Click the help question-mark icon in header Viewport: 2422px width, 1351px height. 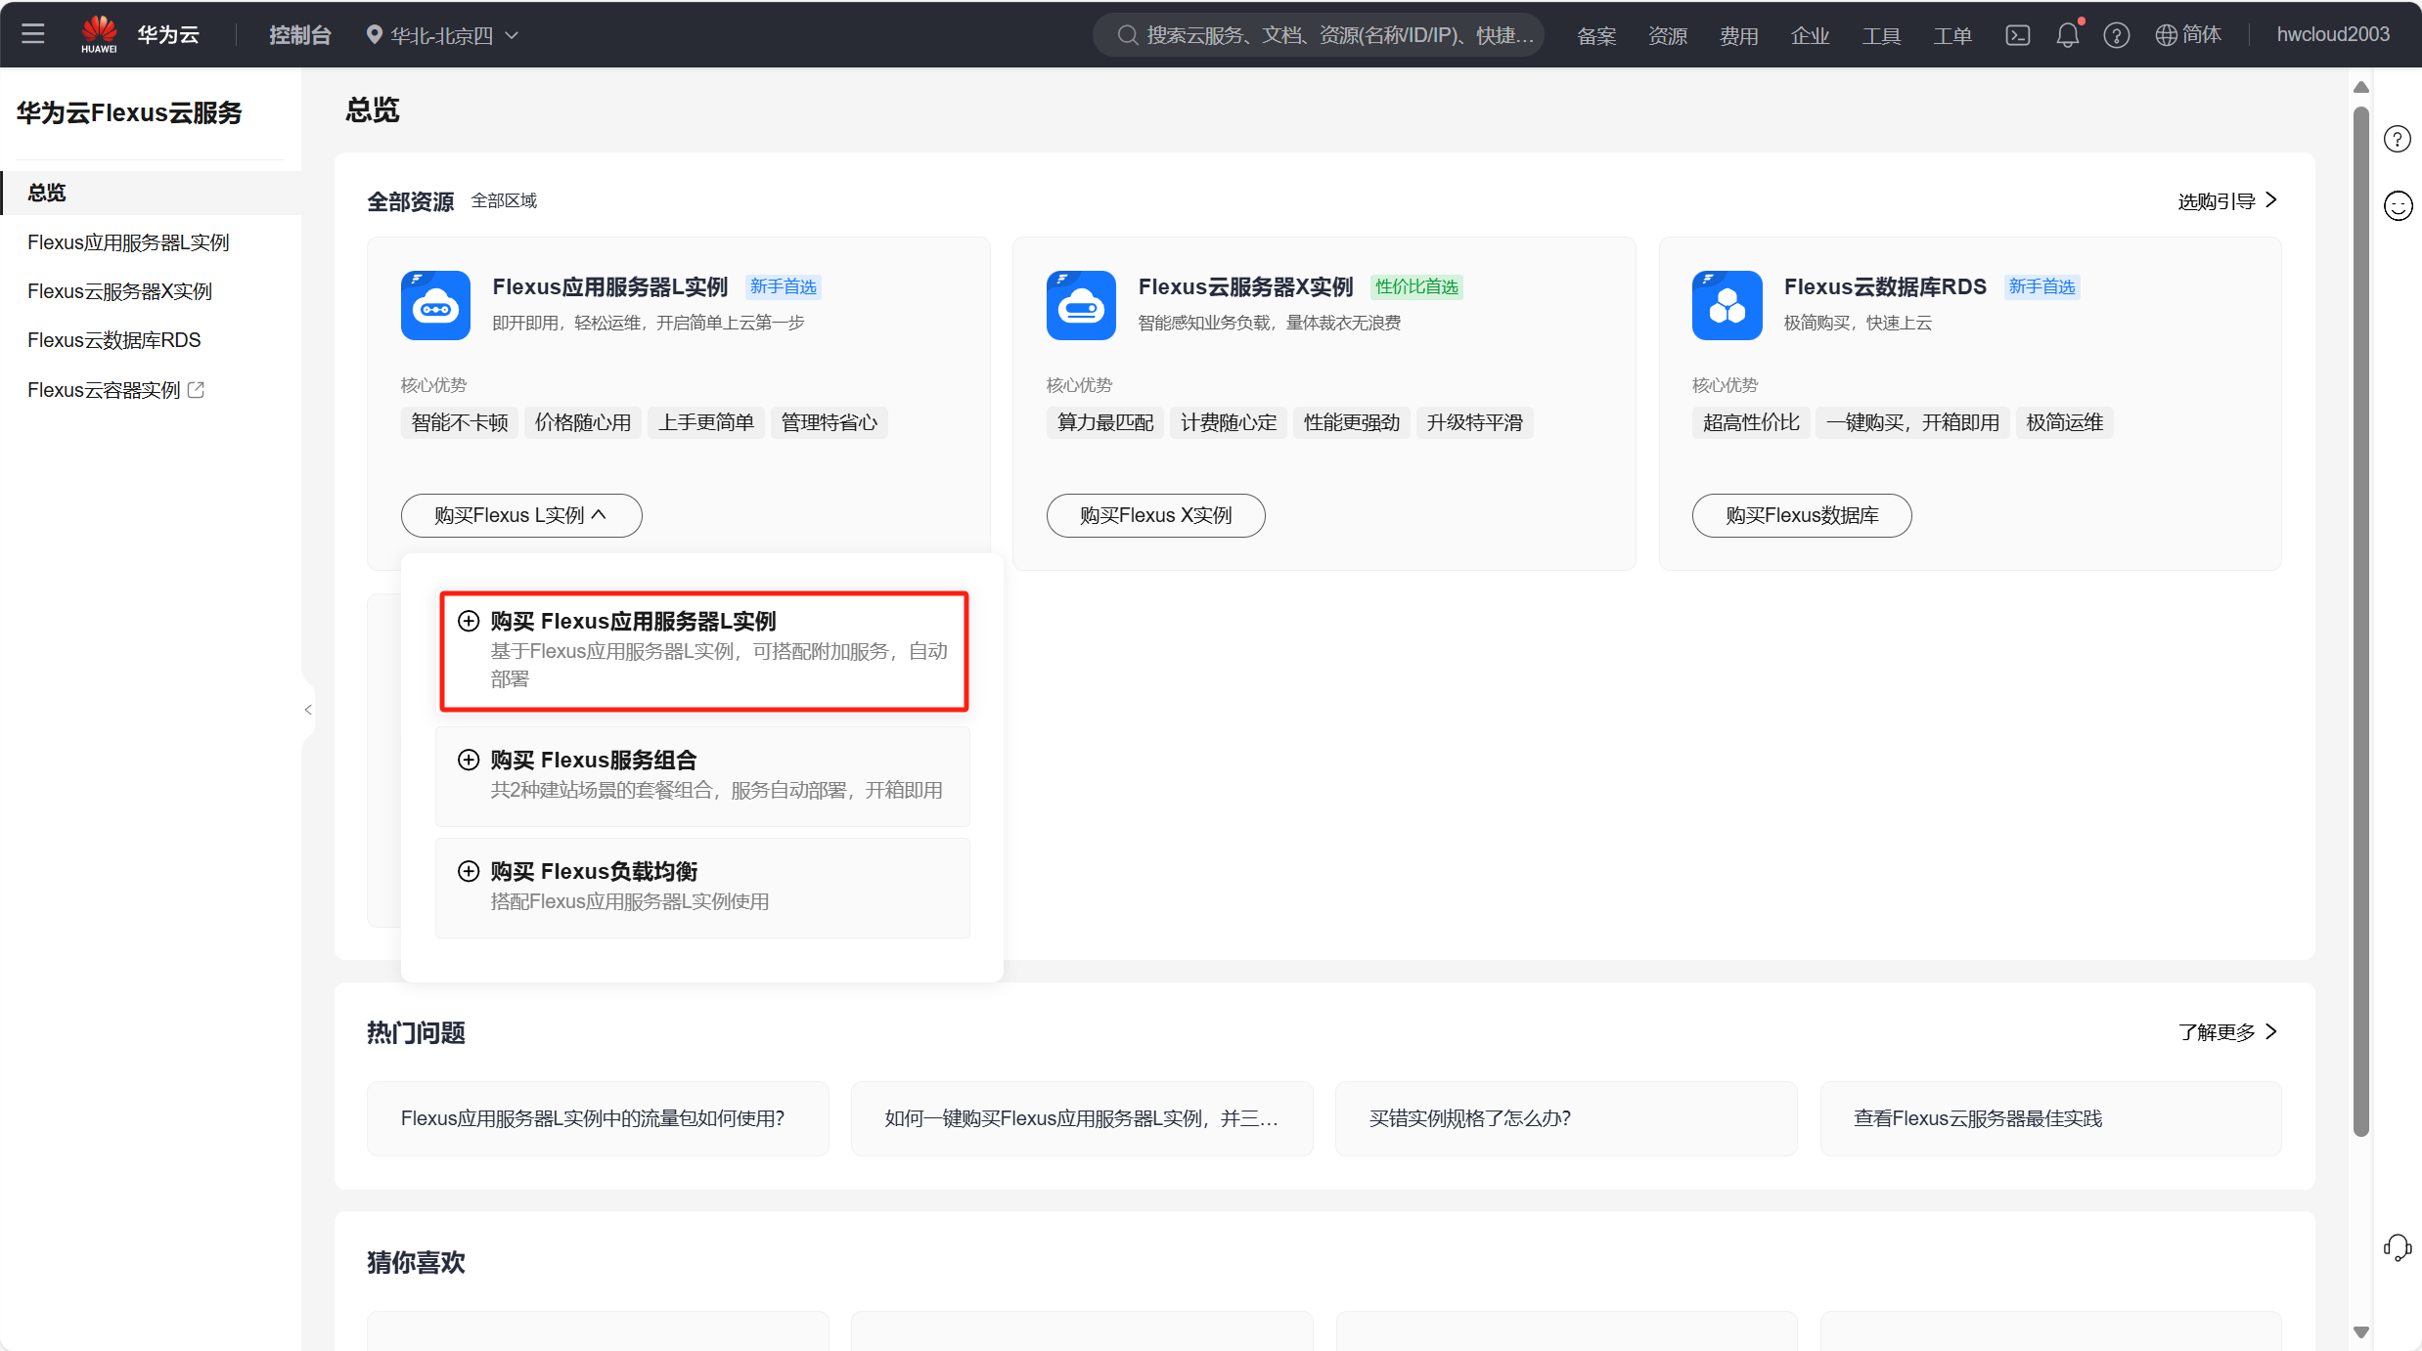click(x=2116, y=35)
